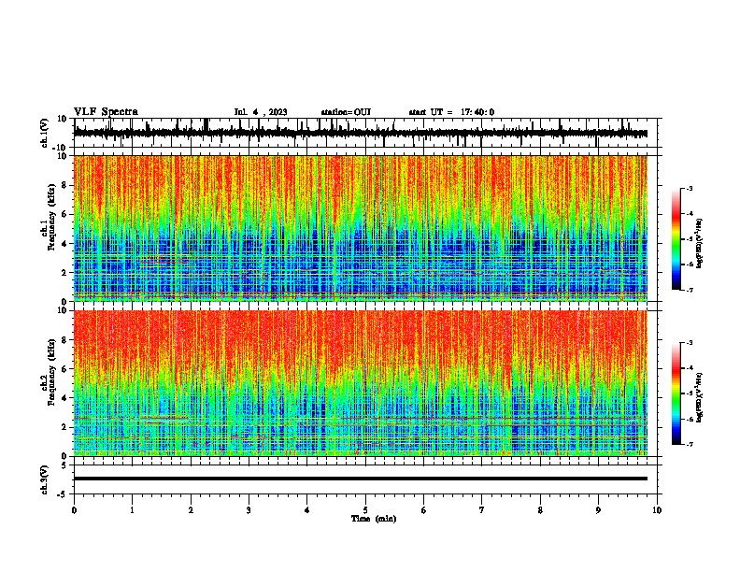Click the ch.1 colorbar log(PSD) label
This screenshot has width=740, height=572.
tap(699, 244)
